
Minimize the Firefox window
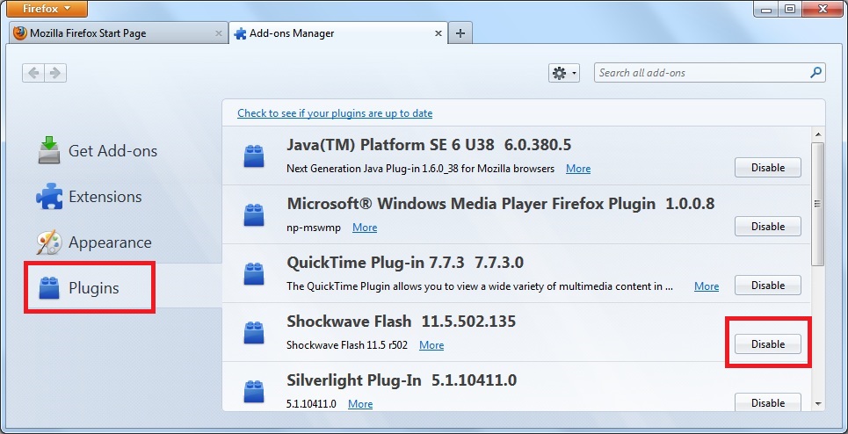coord(765,9)
